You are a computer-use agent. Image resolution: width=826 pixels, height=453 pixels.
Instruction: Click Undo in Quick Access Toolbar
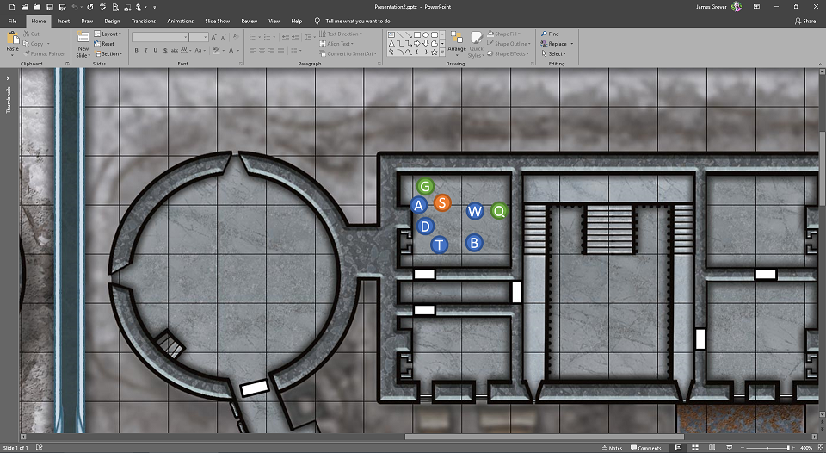click(75, 7)
